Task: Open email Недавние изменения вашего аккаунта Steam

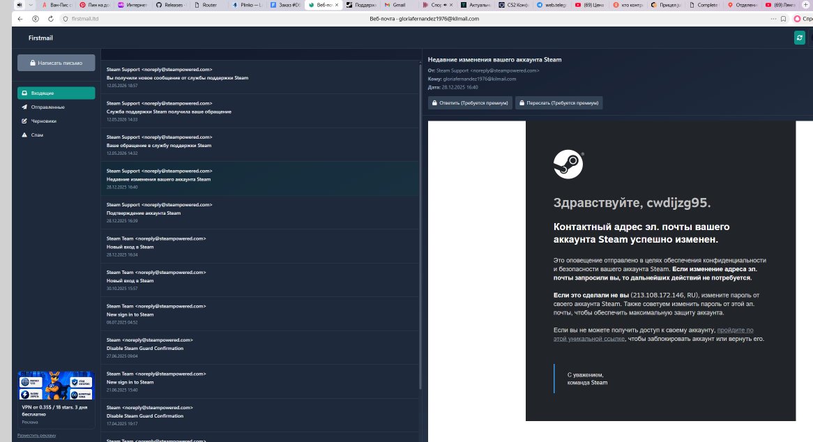Action: (260, 178)
